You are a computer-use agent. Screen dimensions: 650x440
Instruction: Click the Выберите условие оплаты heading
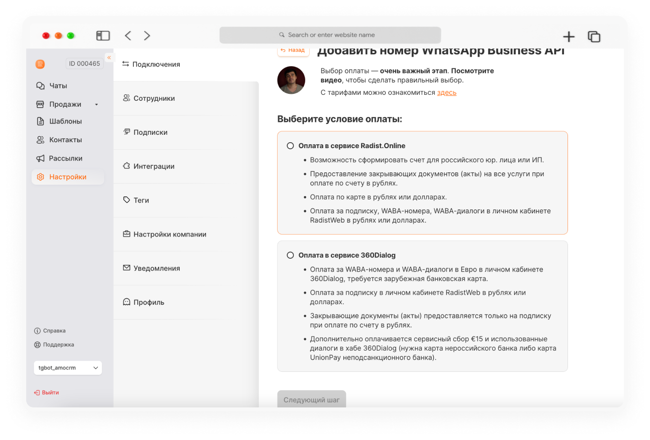tap(340, 119)
